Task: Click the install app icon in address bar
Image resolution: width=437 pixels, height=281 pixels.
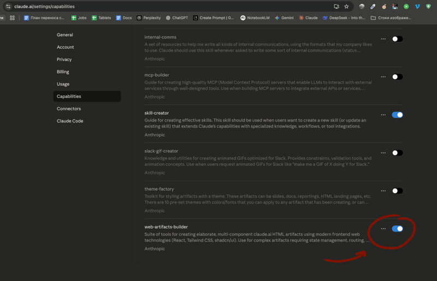Action: pos(336,7)
